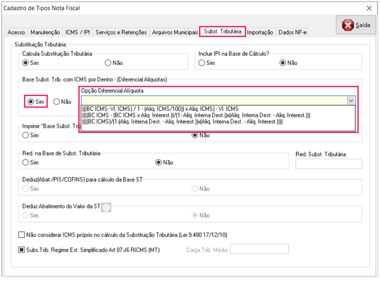380x281 pixels.
Task: Click the red X Saída icon
Action: (349, 25)
